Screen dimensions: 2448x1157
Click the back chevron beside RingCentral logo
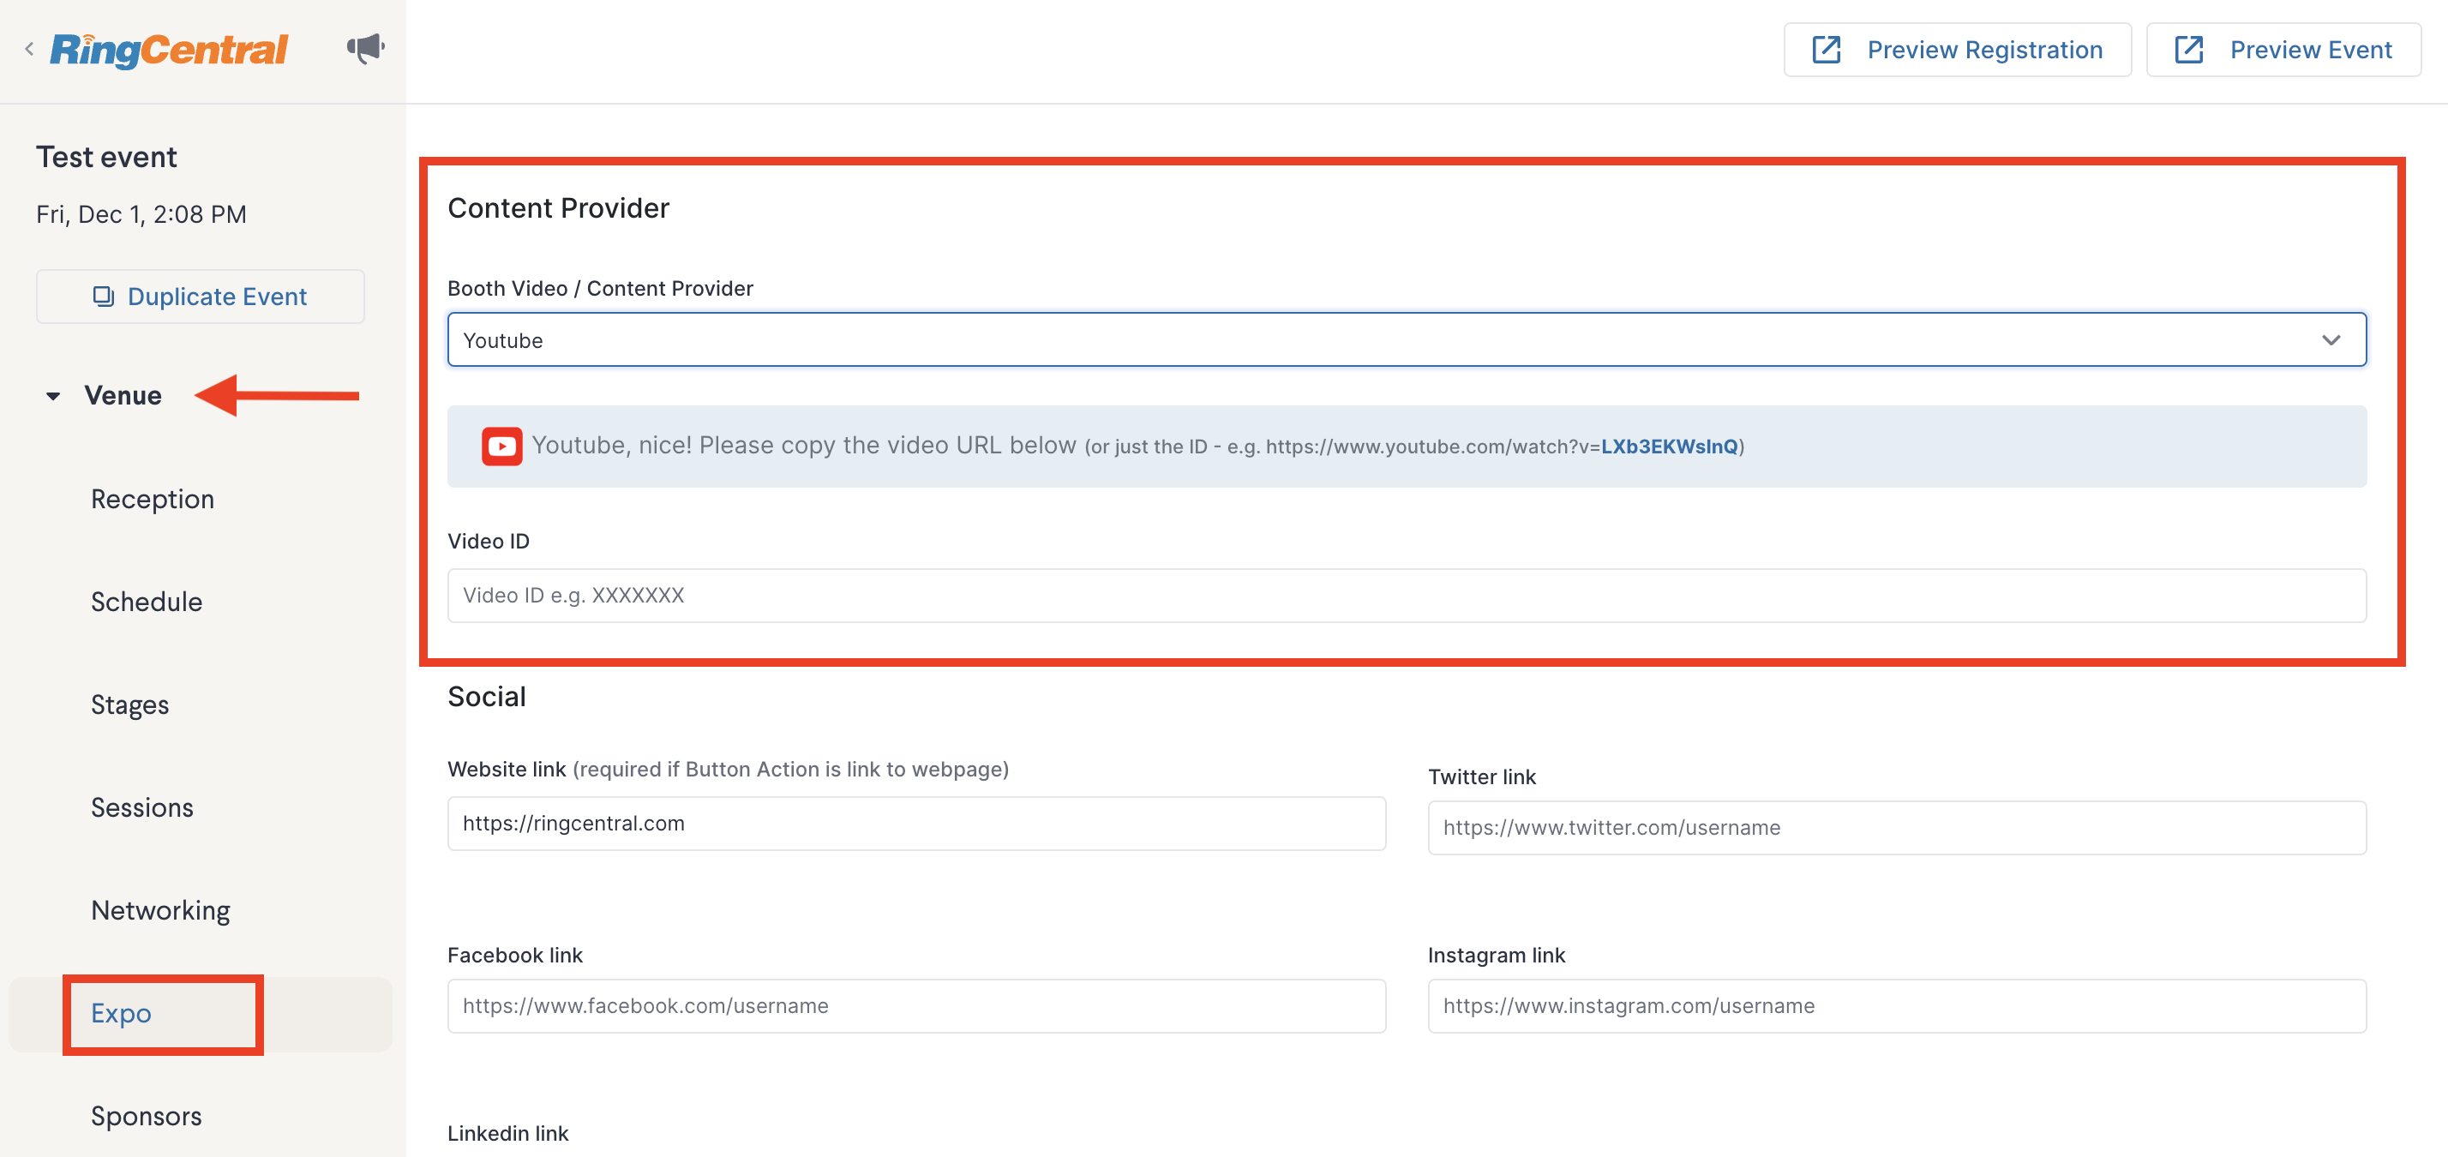pos(29,49)
